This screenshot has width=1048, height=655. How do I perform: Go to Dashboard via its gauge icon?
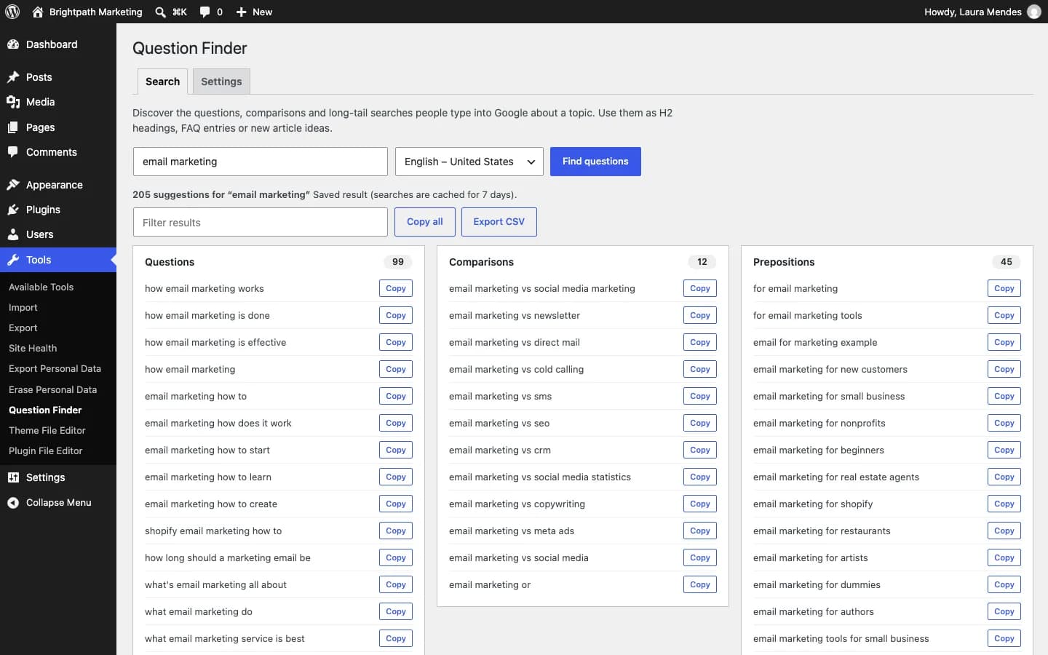[x=13, y=44]
